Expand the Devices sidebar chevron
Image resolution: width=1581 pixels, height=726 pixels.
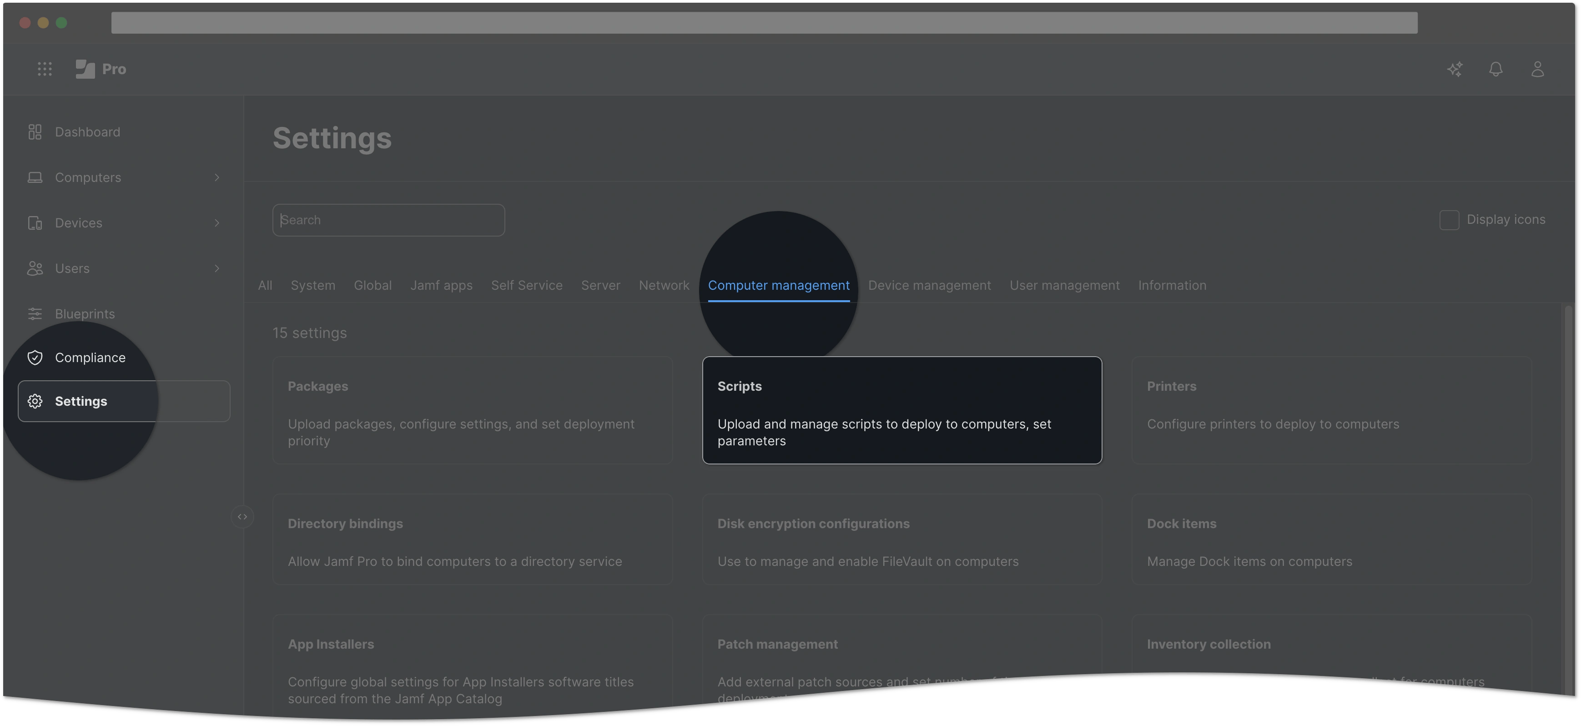217,223
